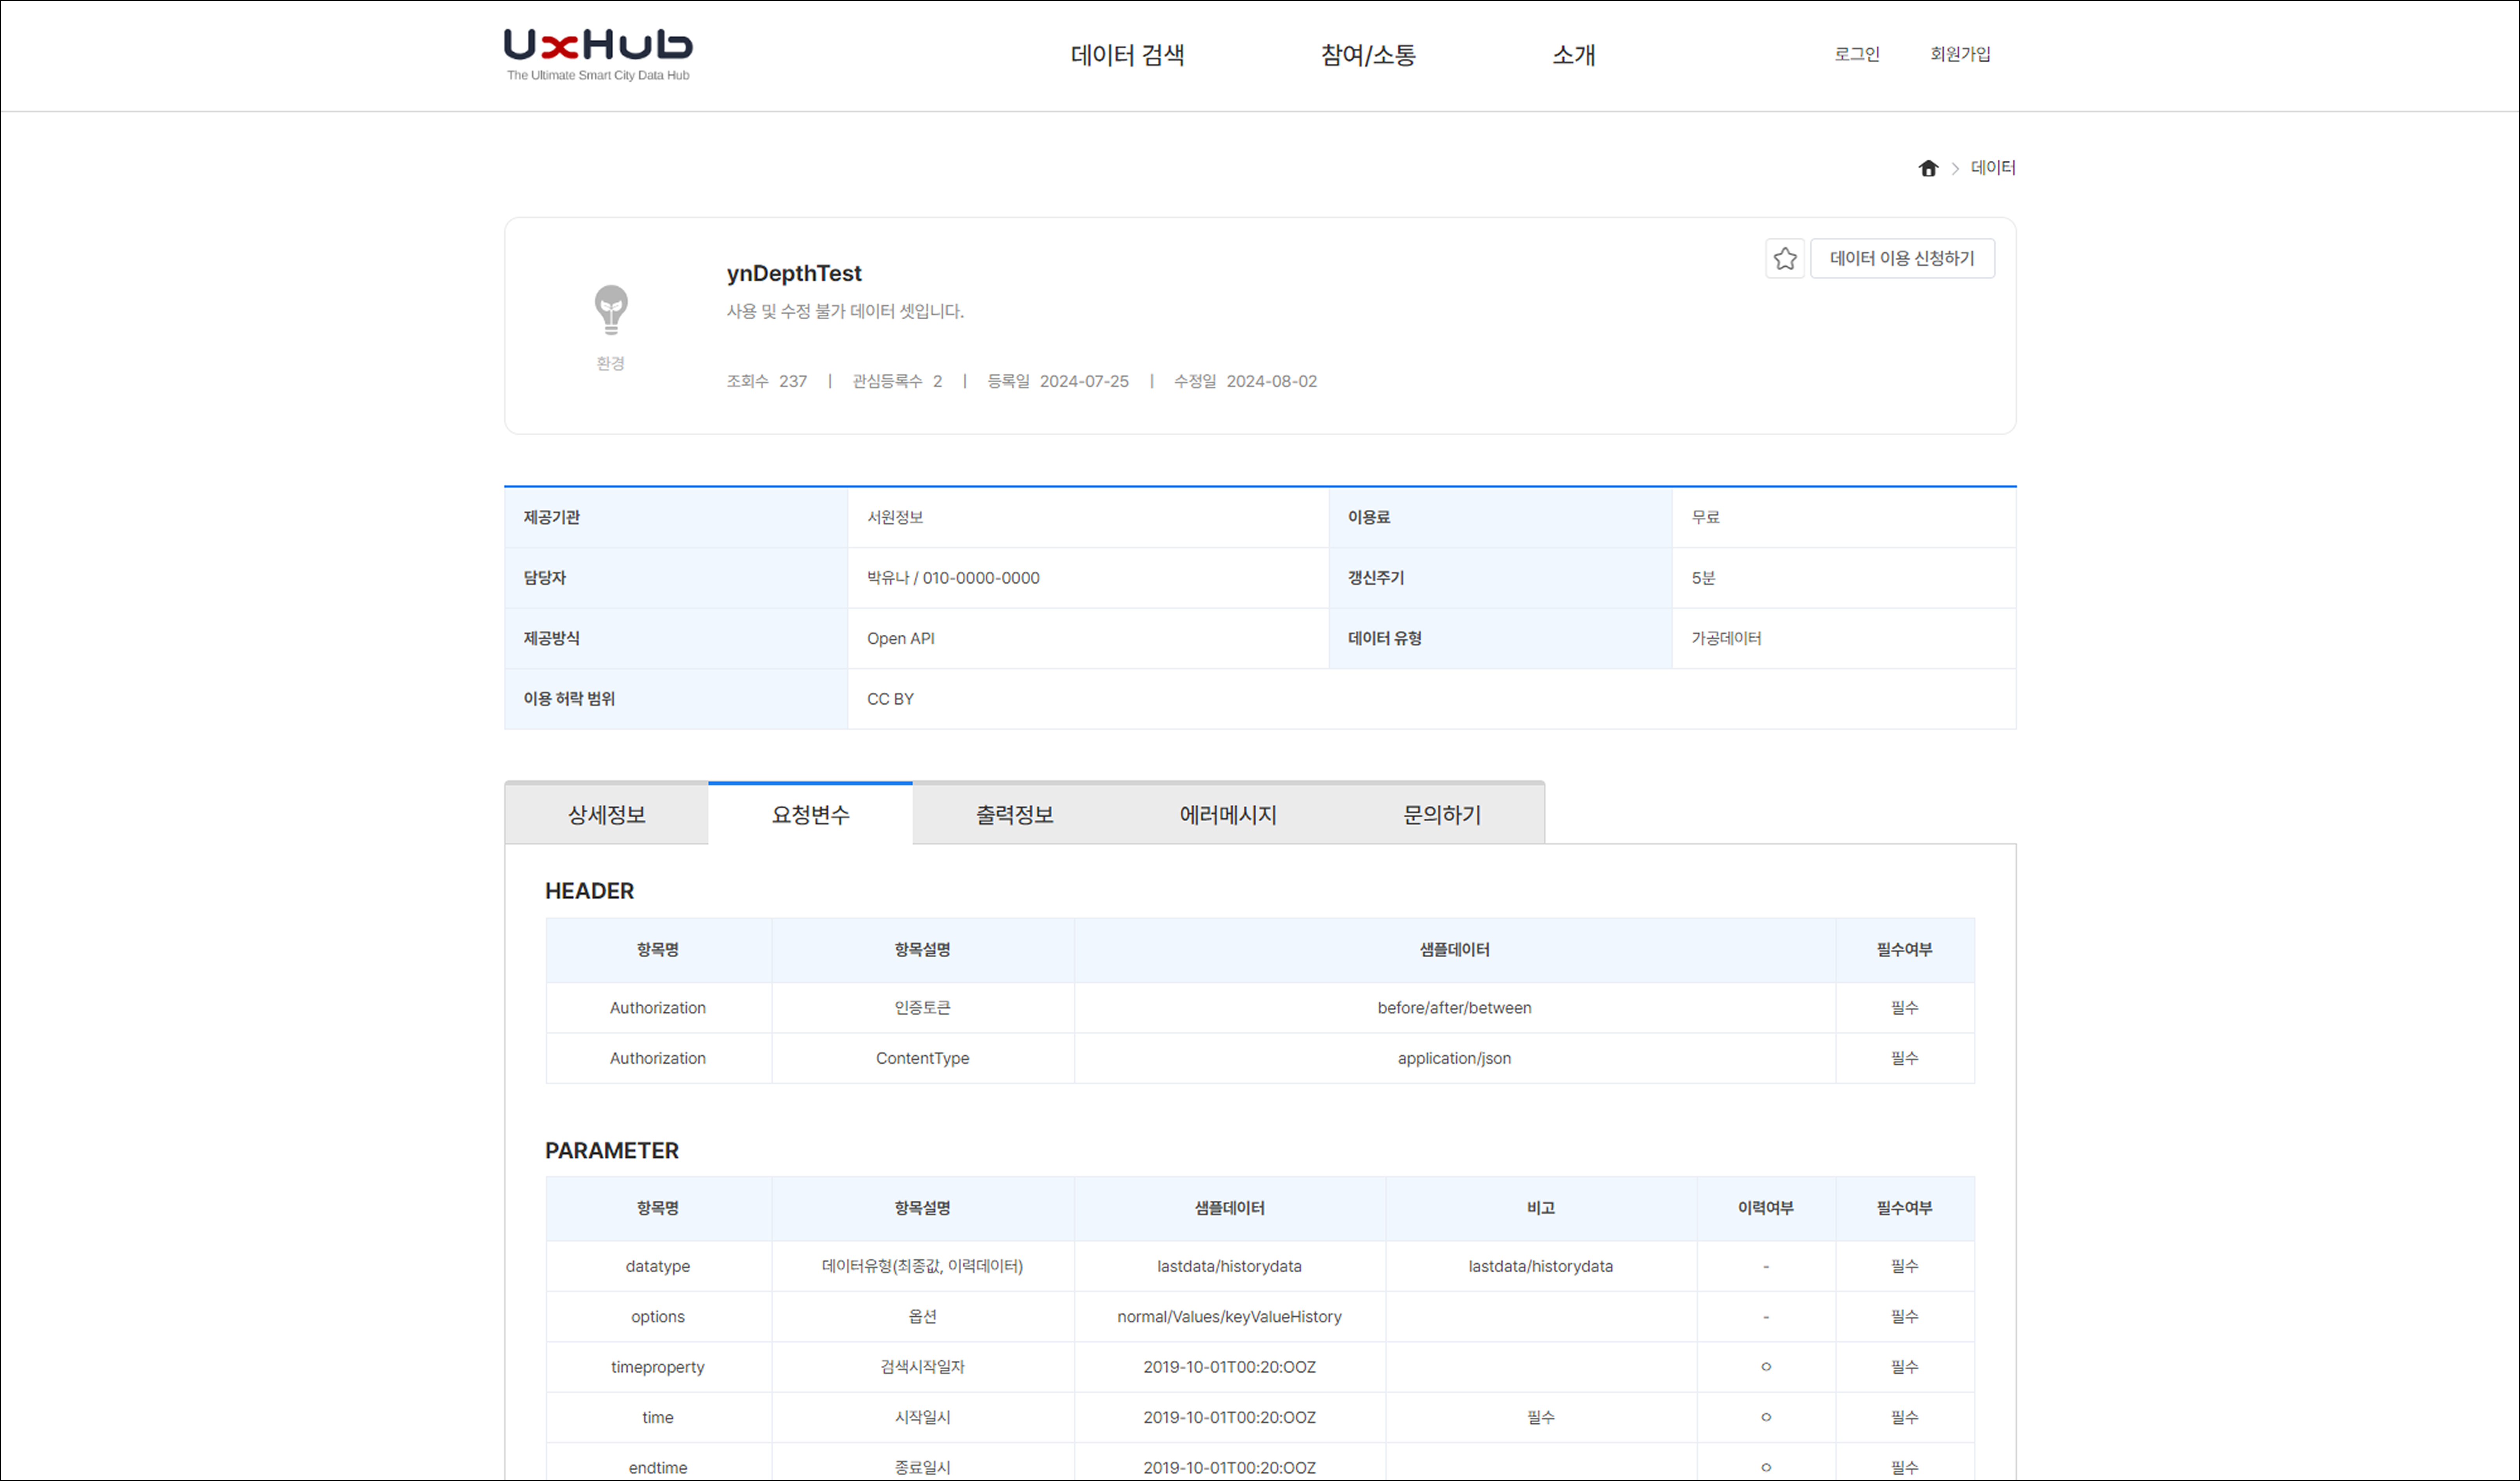Click the PARAMETER section heading
Image resolution: width=2520 pixels, height=1481 pixels.
tap(612, 1151)
